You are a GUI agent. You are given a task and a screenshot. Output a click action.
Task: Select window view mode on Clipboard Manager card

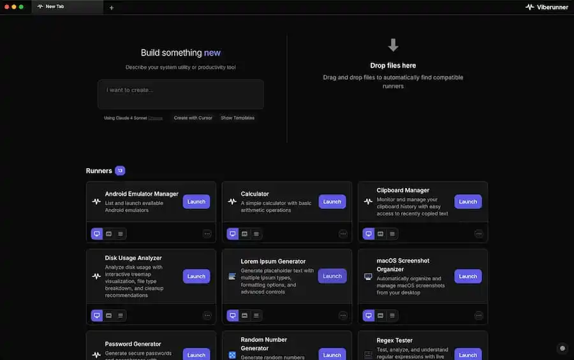(381, 234)
